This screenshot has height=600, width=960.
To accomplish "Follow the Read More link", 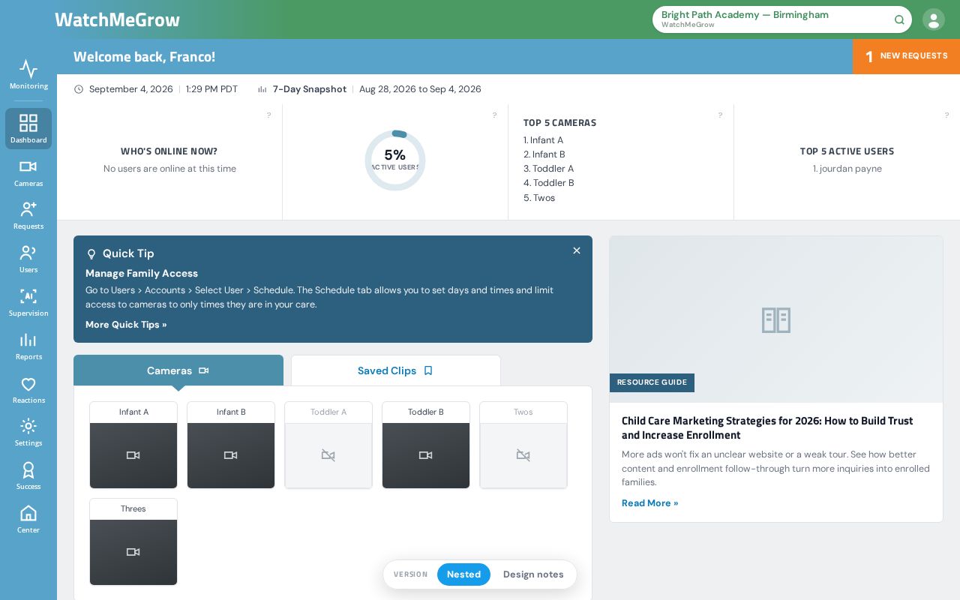I will (649, 503).
